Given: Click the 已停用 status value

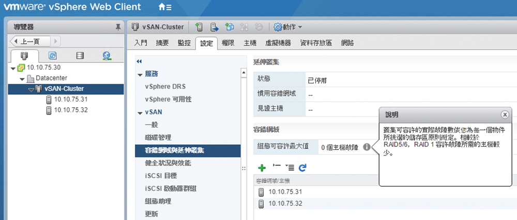Looking at the screenshot, I should click(x=317, y=81).
